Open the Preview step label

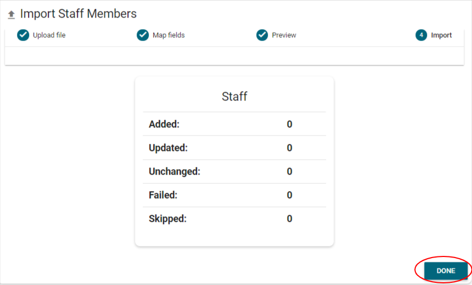click(284, 35)
